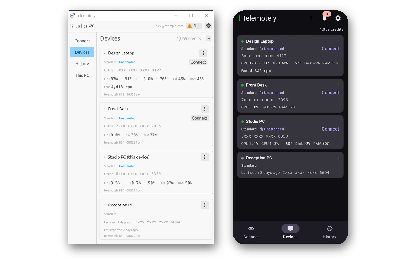Click ID 2xxx xxxx xxxx 6604 in mobile app
Viewport: 416px width, 260px height.
click(306, 173)
